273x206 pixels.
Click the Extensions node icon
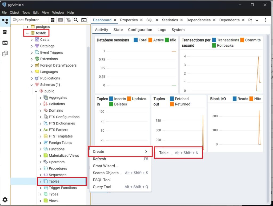37,59
